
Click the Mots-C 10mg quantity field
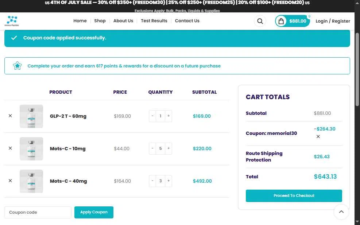click(x=160, y=148)
